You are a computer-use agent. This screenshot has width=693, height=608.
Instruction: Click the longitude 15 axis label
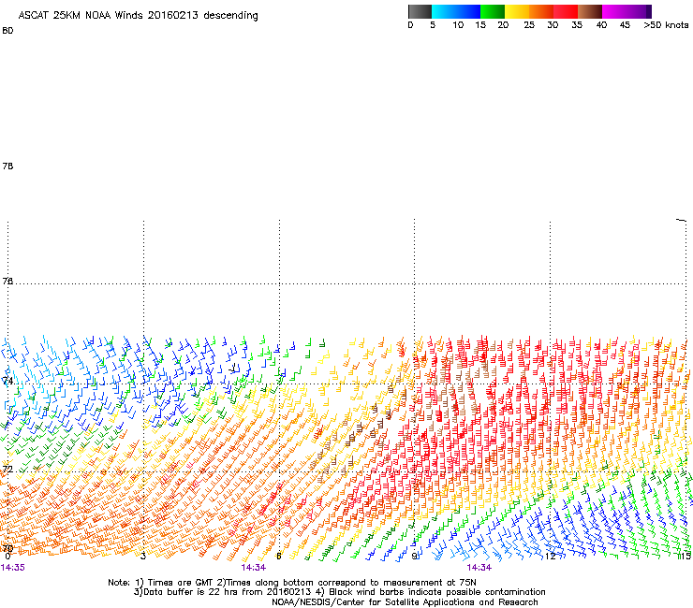[x=686, y=557]
